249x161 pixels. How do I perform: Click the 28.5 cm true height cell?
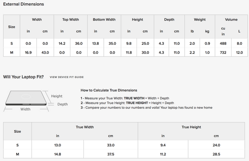216,154
